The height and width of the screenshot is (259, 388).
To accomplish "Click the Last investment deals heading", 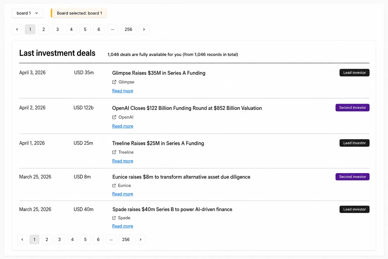I will pos(57,53).
